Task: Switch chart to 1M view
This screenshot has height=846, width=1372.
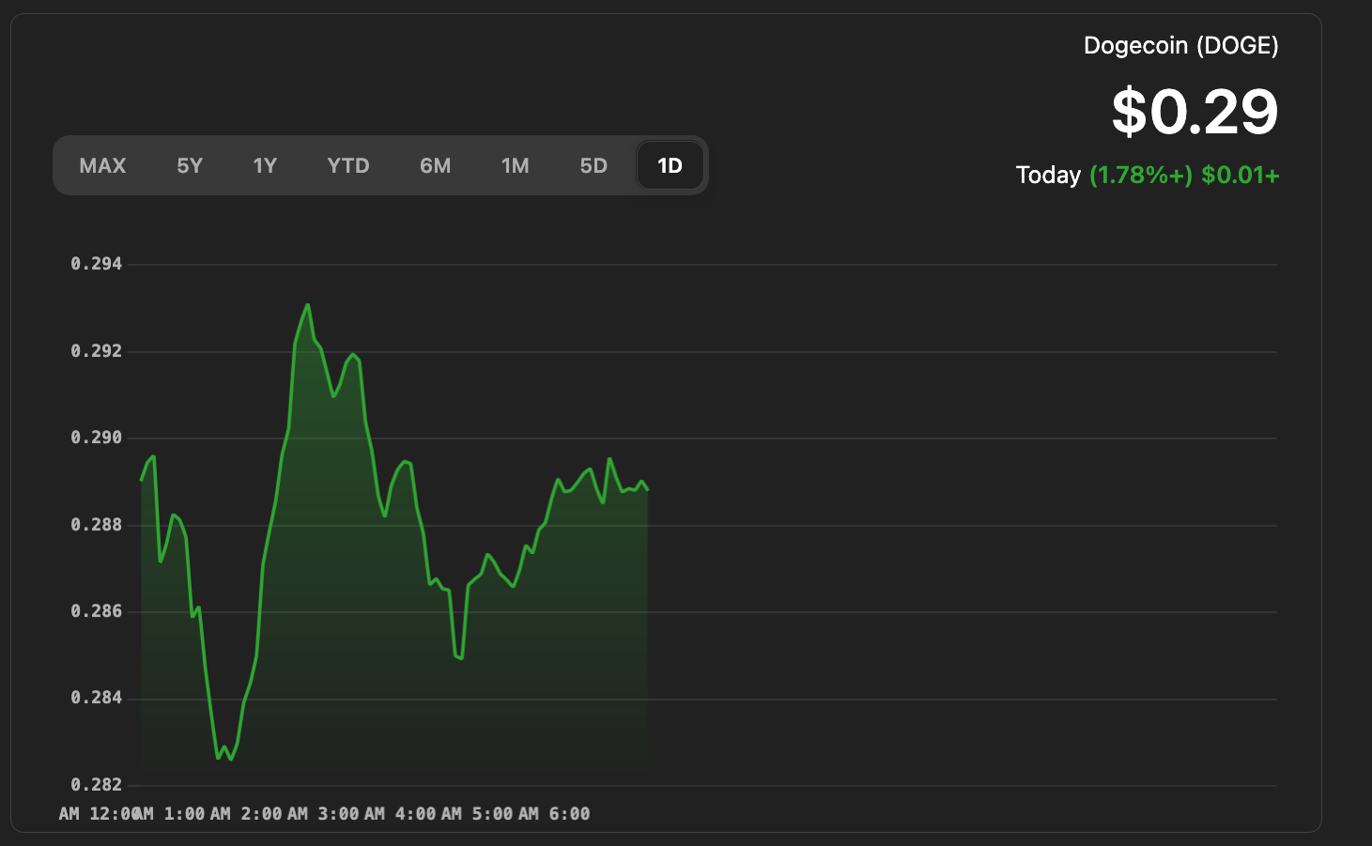Action: (515, 166)
